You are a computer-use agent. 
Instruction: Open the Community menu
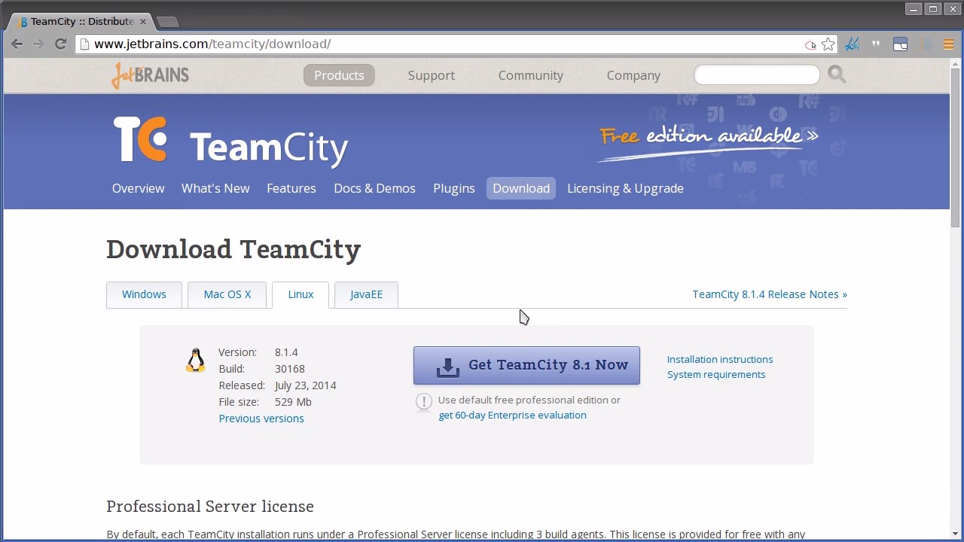[531, 75]
